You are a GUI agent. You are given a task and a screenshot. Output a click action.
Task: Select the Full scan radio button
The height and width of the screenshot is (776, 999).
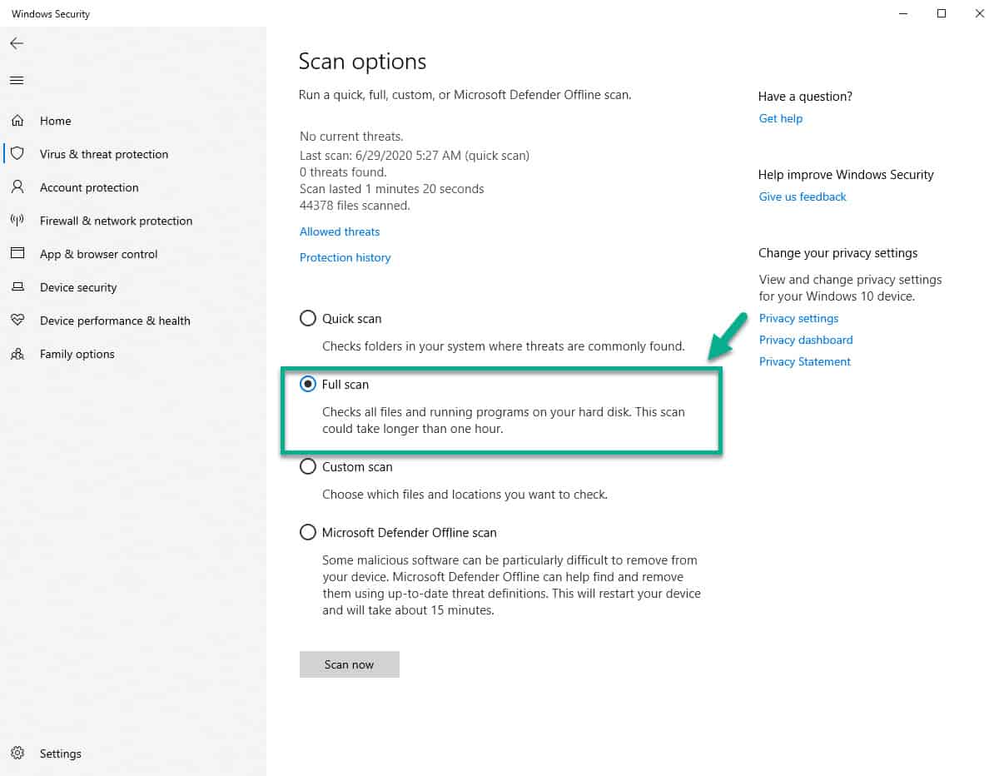pos(308,384)
